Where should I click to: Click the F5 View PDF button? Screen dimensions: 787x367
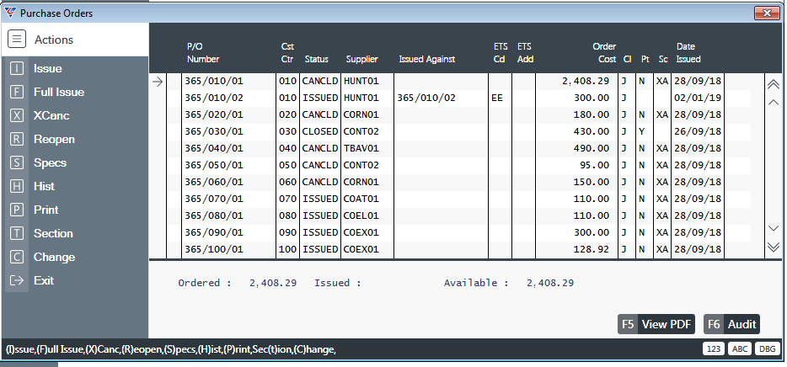(656, 324)
